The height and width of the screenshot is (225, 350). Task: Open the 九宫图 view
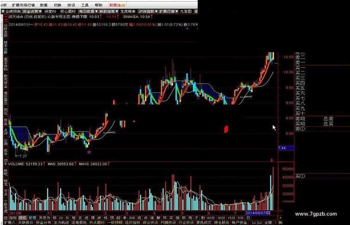point(186,12)
